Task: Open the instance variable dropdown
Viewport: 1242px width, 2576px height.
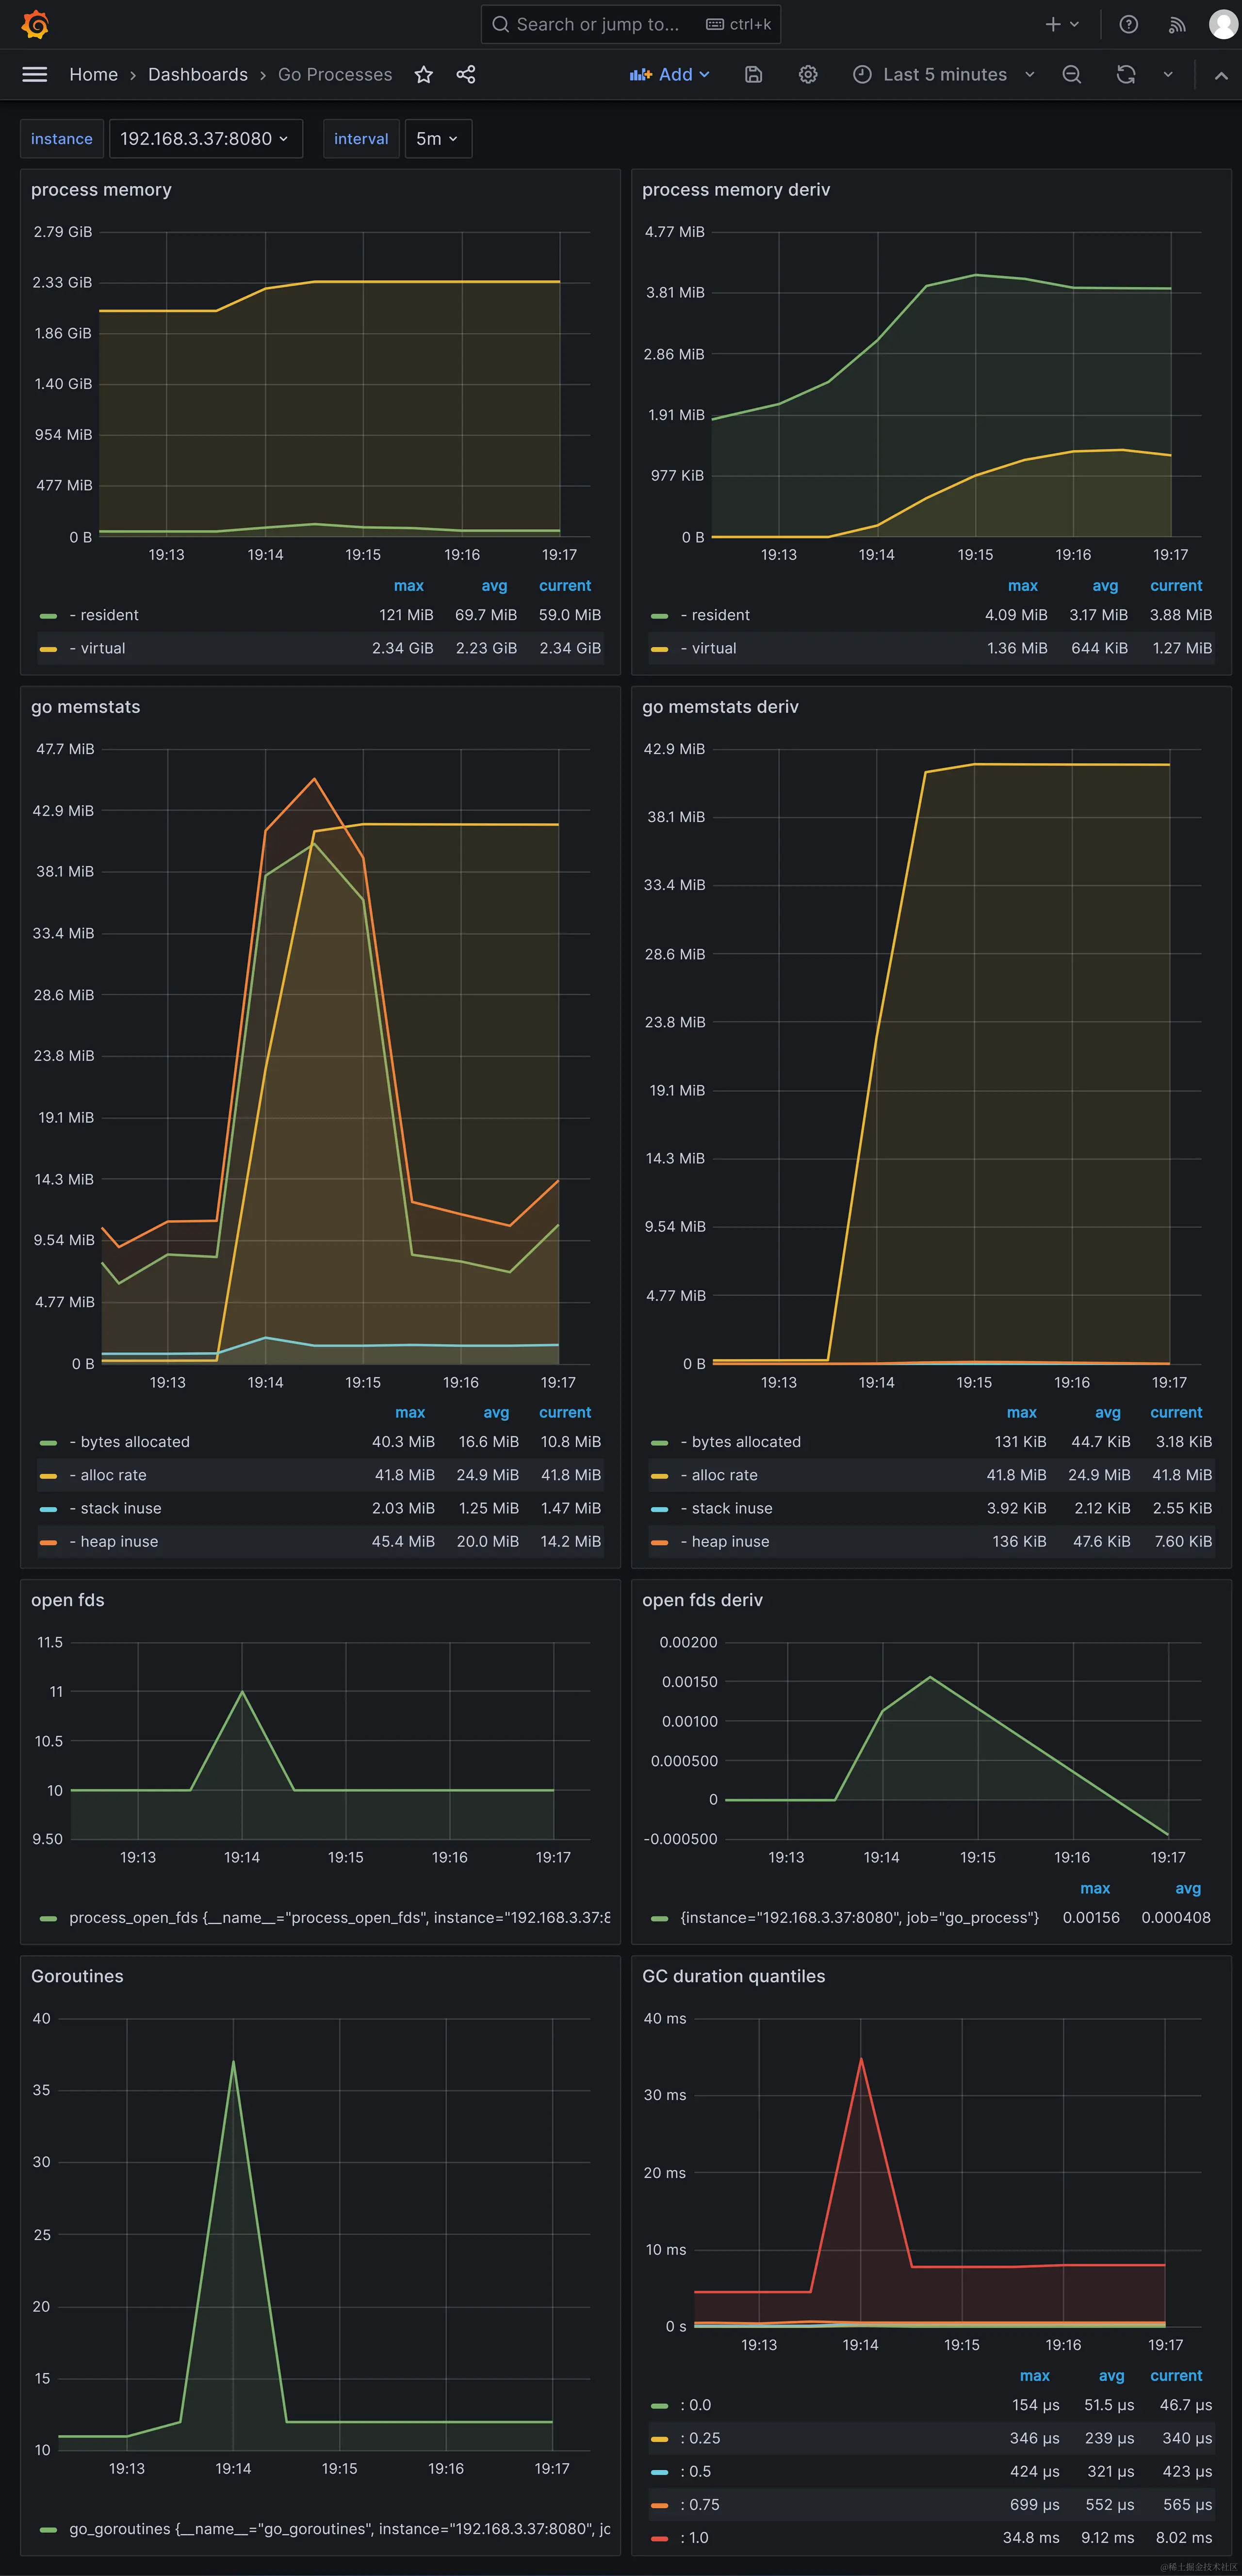Action: coord(206,138)
